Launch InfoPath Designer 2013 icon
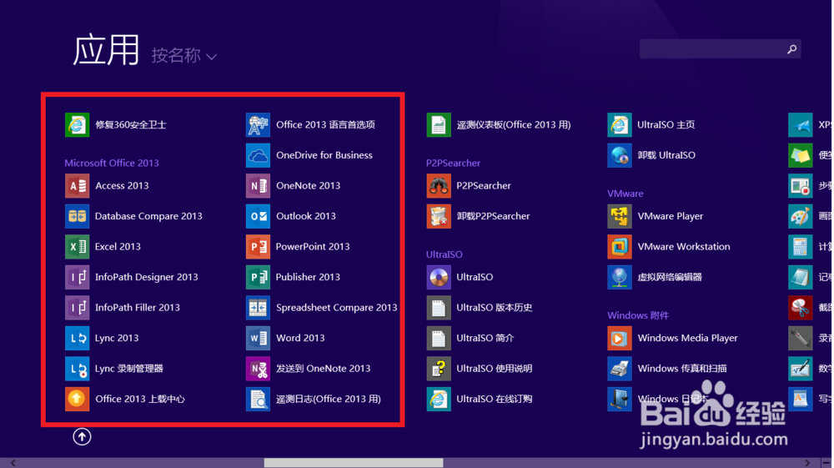The width and height of the screenshot is (834, 468). (x=77, y=277)
